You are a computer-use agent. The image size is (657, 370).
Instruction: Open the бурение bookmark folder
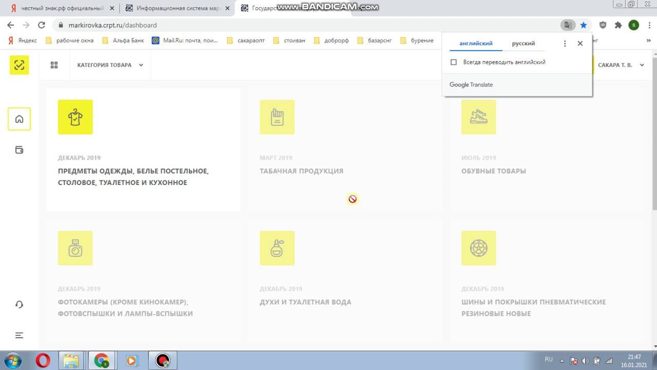tap(417, 41)
